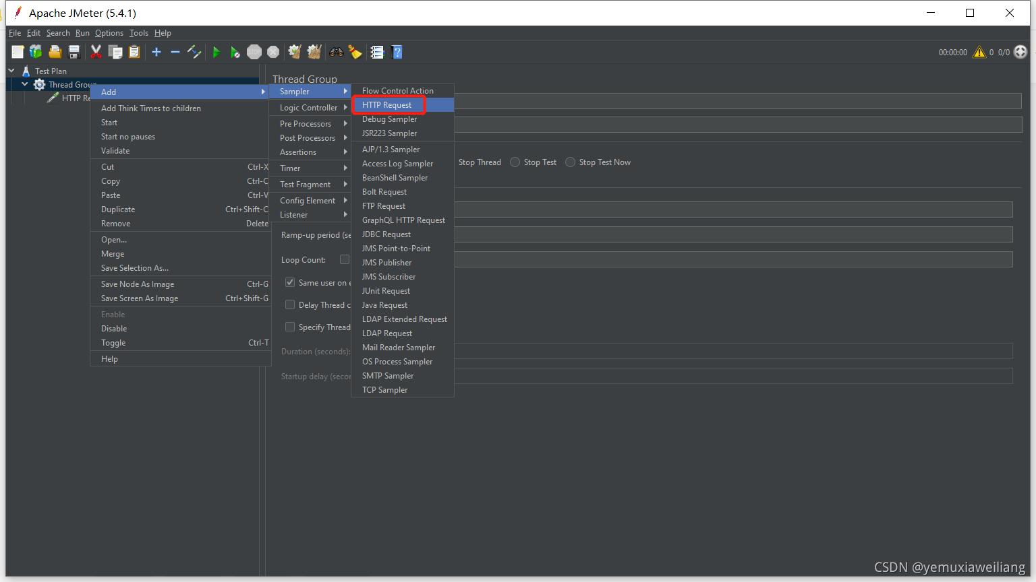The image size is (1036, 582).
Task: Choose BeanShell Sampler from the list
Action: tap(403, 177)
